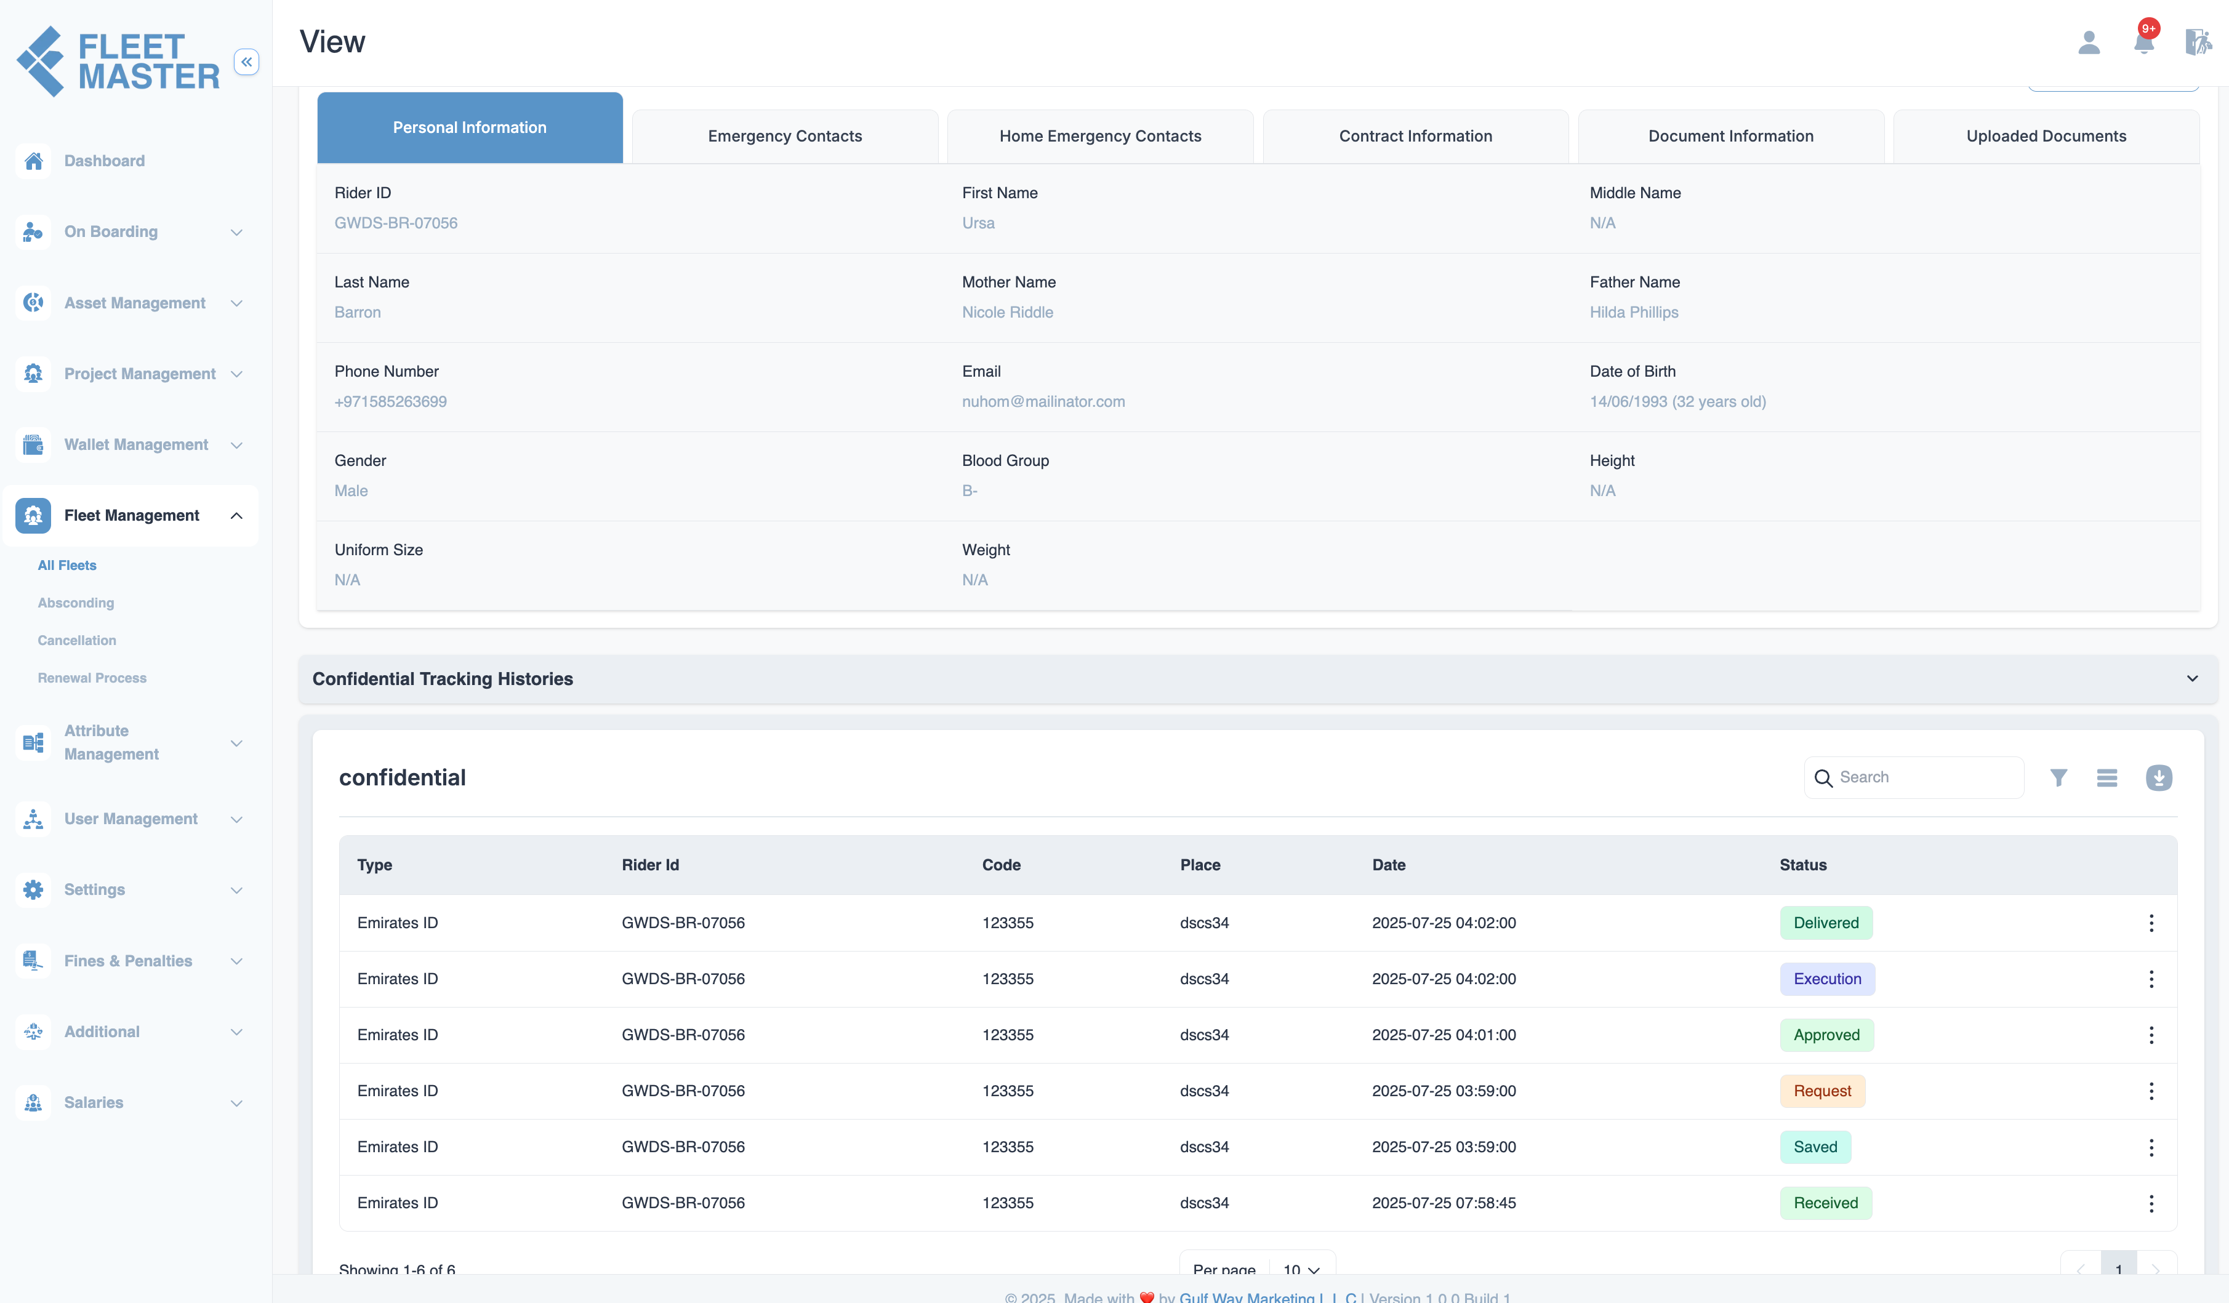Click the Project Management sidebar icon

[33, 373]
